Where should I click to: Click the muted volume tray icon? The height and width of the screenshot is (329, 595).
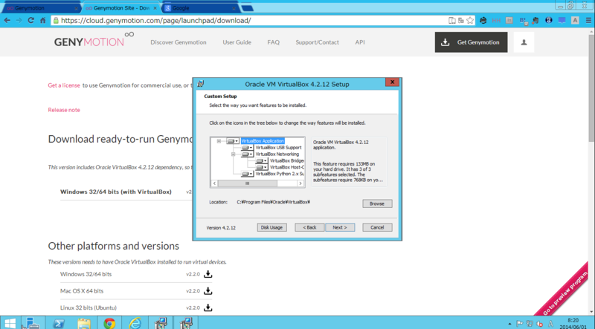(x=540, y=324)
